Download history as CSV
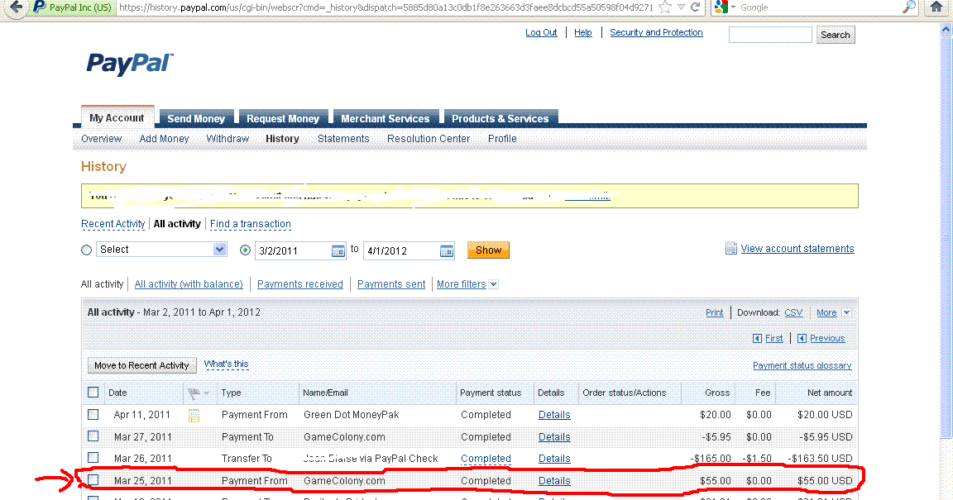The height and width of the screenshot is (500, 953). (793, 312)
